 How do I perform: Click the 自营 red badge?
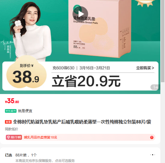pos(8,122)
